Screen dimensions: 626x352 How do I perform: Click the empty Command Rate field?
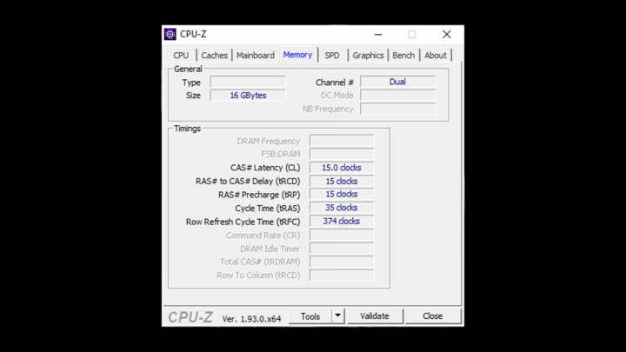342,235
